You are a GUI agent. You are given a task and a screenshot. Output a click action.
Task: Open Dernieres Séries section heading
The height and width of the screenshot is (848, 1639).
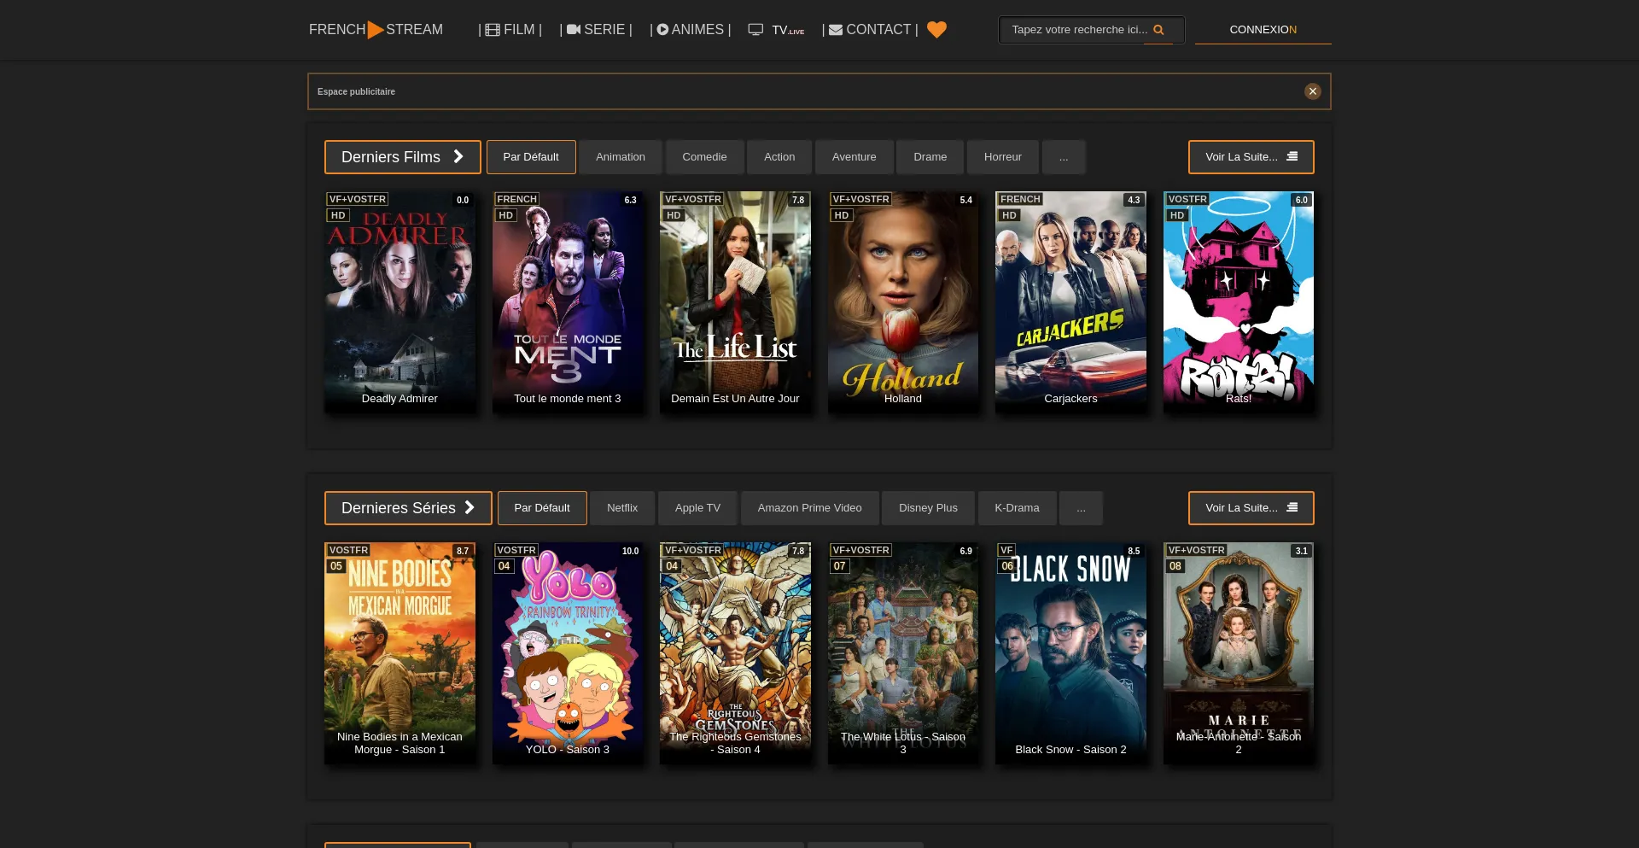tap(408, 508)
